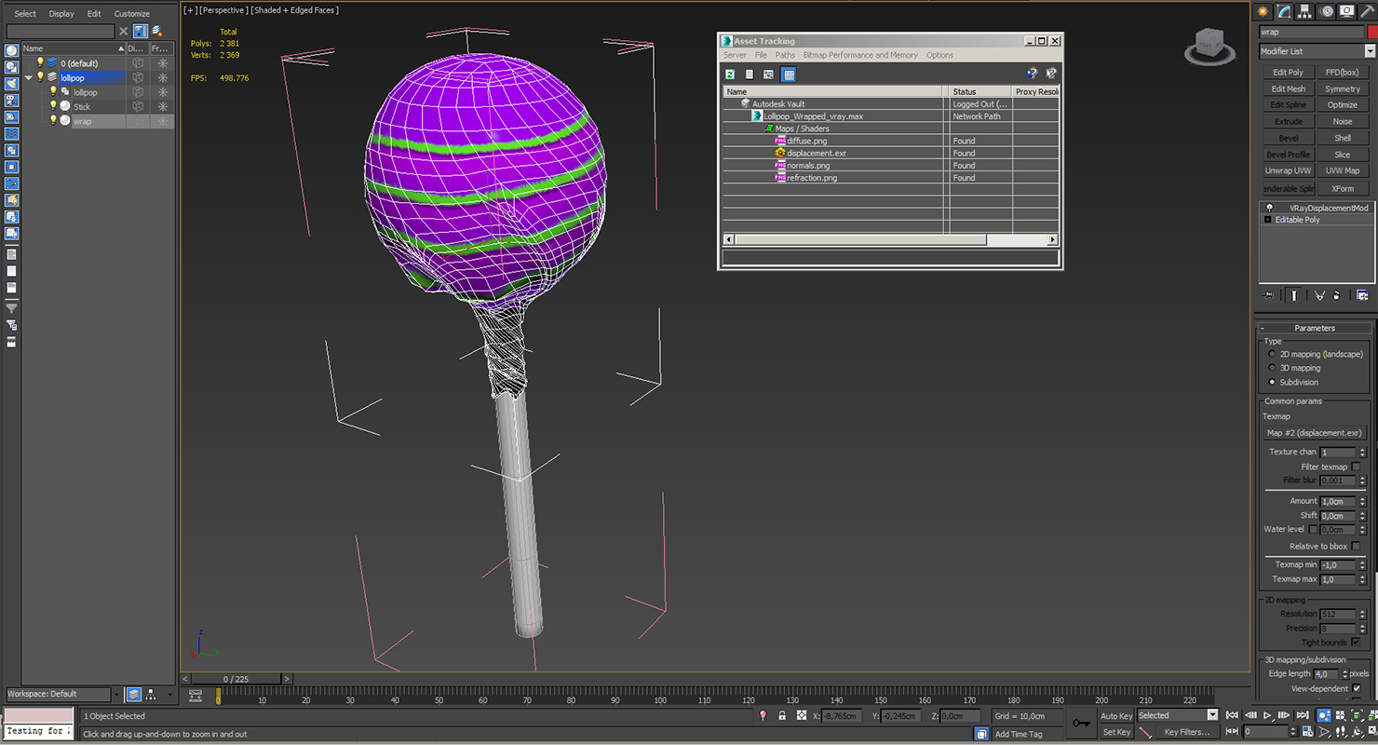
Task: Open the Display command panel tab
Action: click(1348, 11)
